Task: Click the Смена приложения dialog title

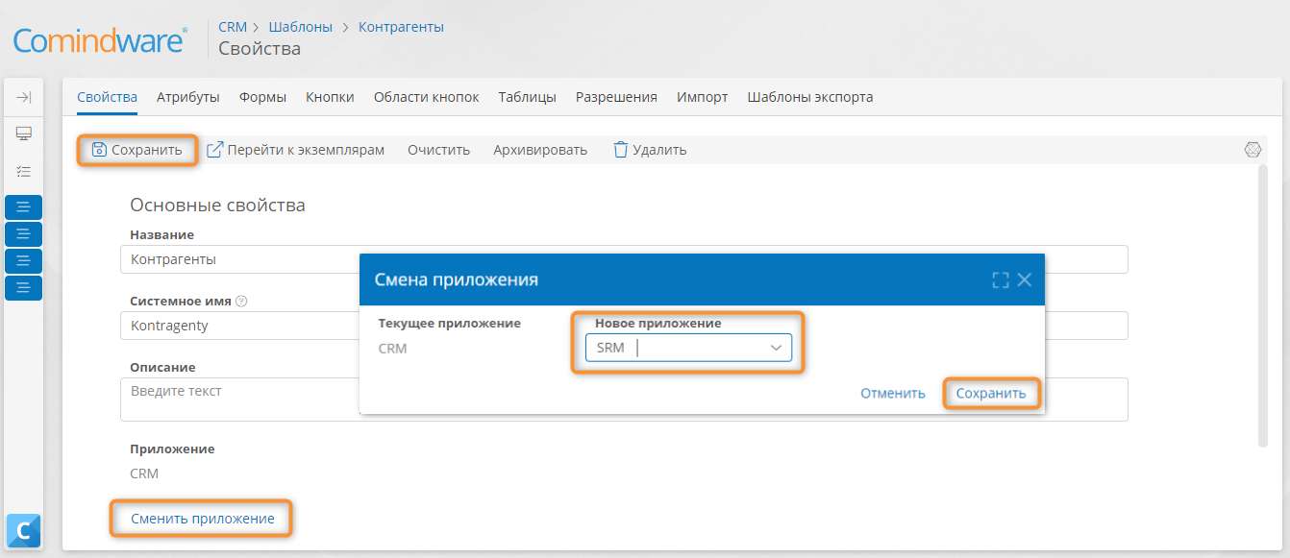Action: pyautogui.click(x=456, y=279)
